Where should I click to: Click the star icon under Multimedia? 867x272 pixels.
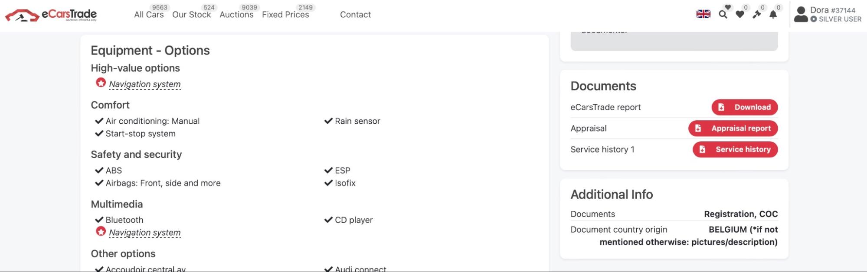point(101,231)
